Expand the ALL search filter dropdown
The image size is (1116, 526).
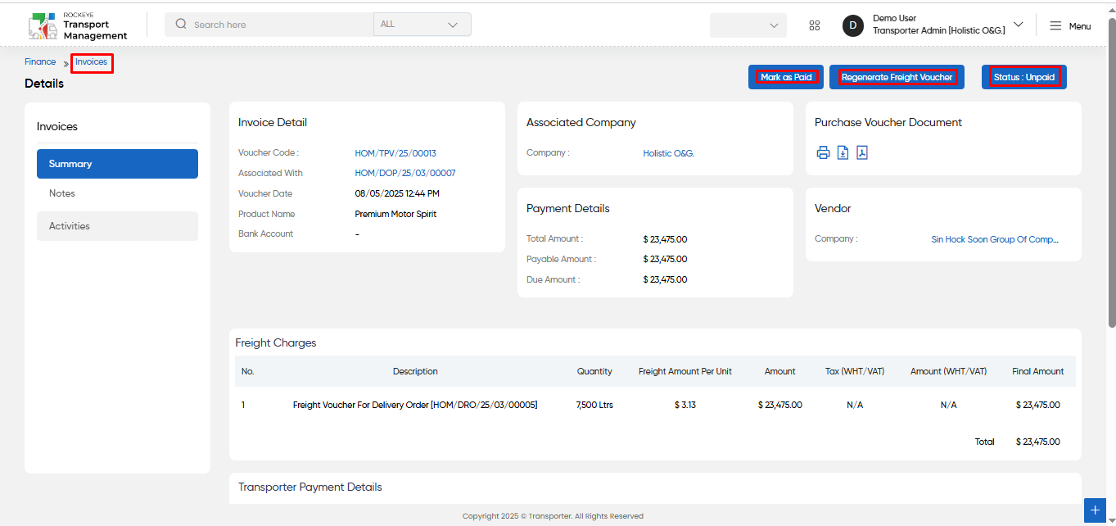(422, 25)
